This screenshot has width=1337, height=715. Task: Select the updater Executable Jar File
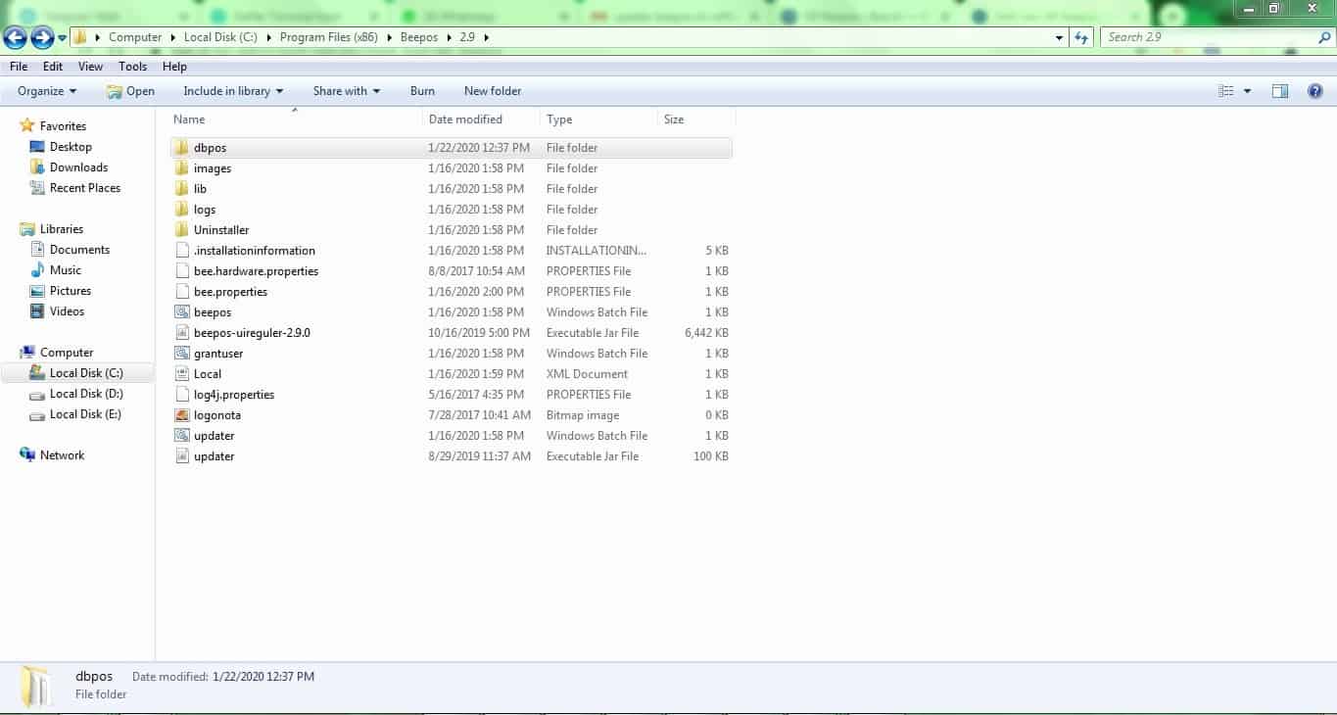(451, 456)
